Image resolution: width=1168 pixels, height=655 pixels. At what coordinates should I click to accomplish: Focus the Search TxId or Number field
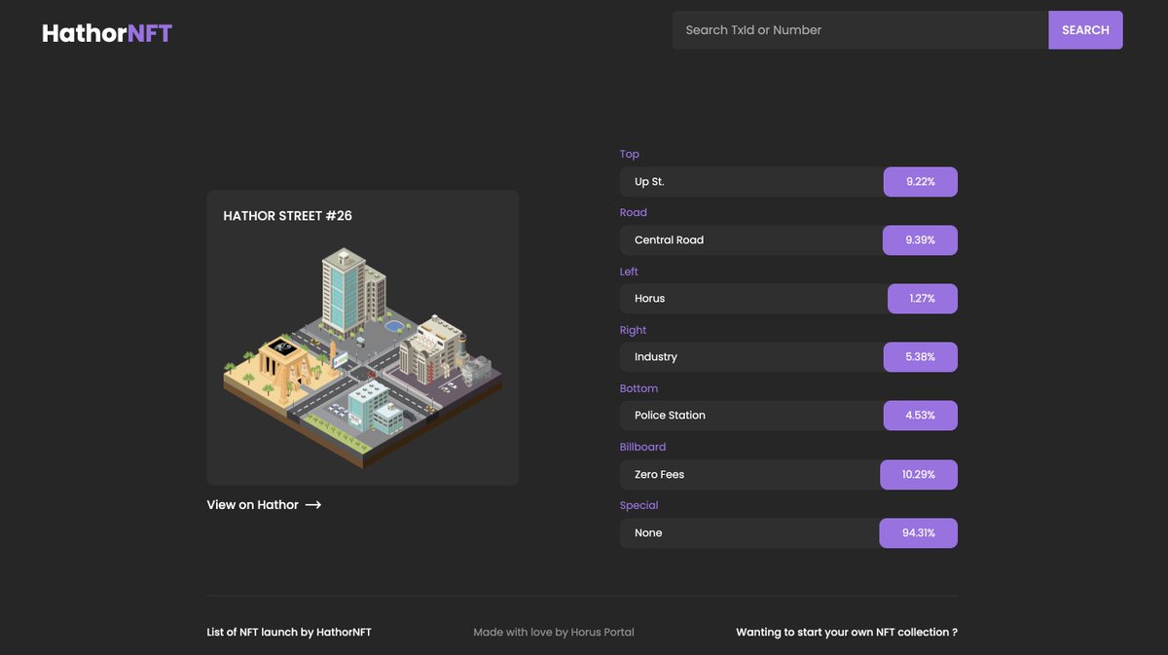[x=860, y=30]
